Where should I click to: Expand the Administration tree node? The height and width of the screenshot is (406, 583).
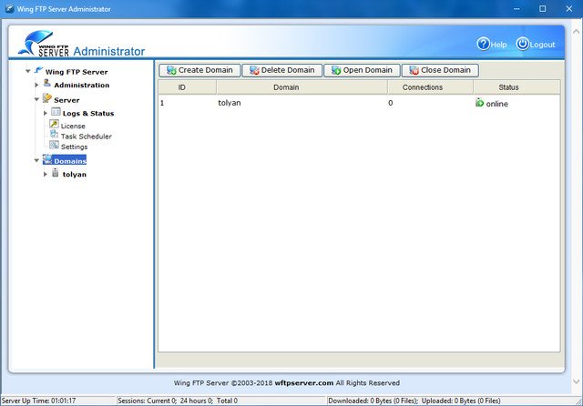(x=37, y=86)
